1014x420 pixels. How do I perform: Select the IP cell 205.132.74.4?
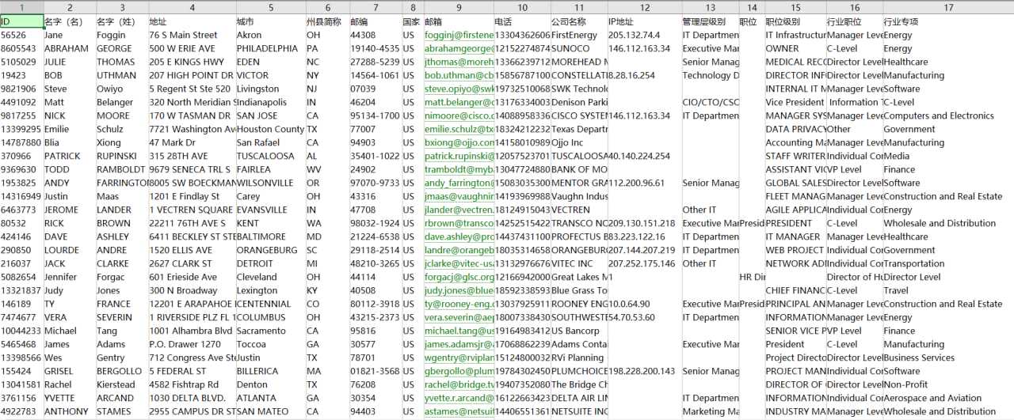pyautogui.click(x=644, y=35)
